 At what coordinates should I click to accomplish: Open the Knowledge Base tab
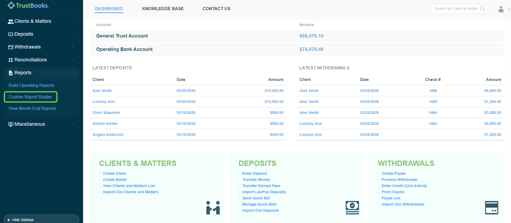click(x=163, y=9)
